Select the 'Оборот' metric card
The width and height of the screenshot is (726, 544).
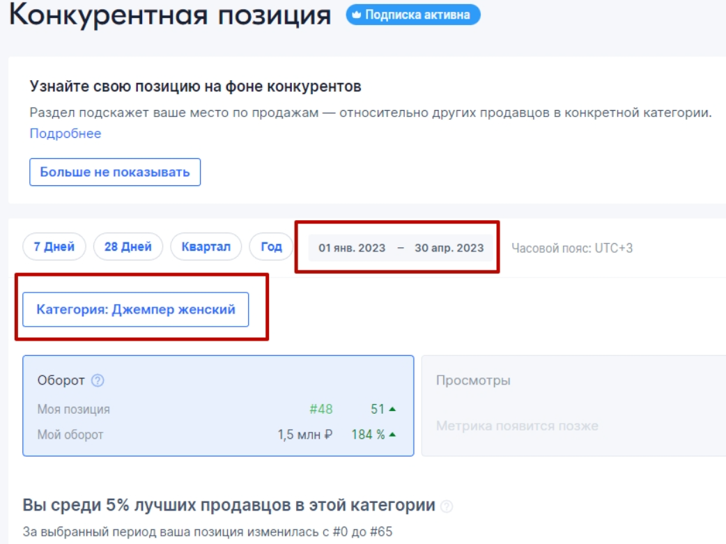[218, 405]
